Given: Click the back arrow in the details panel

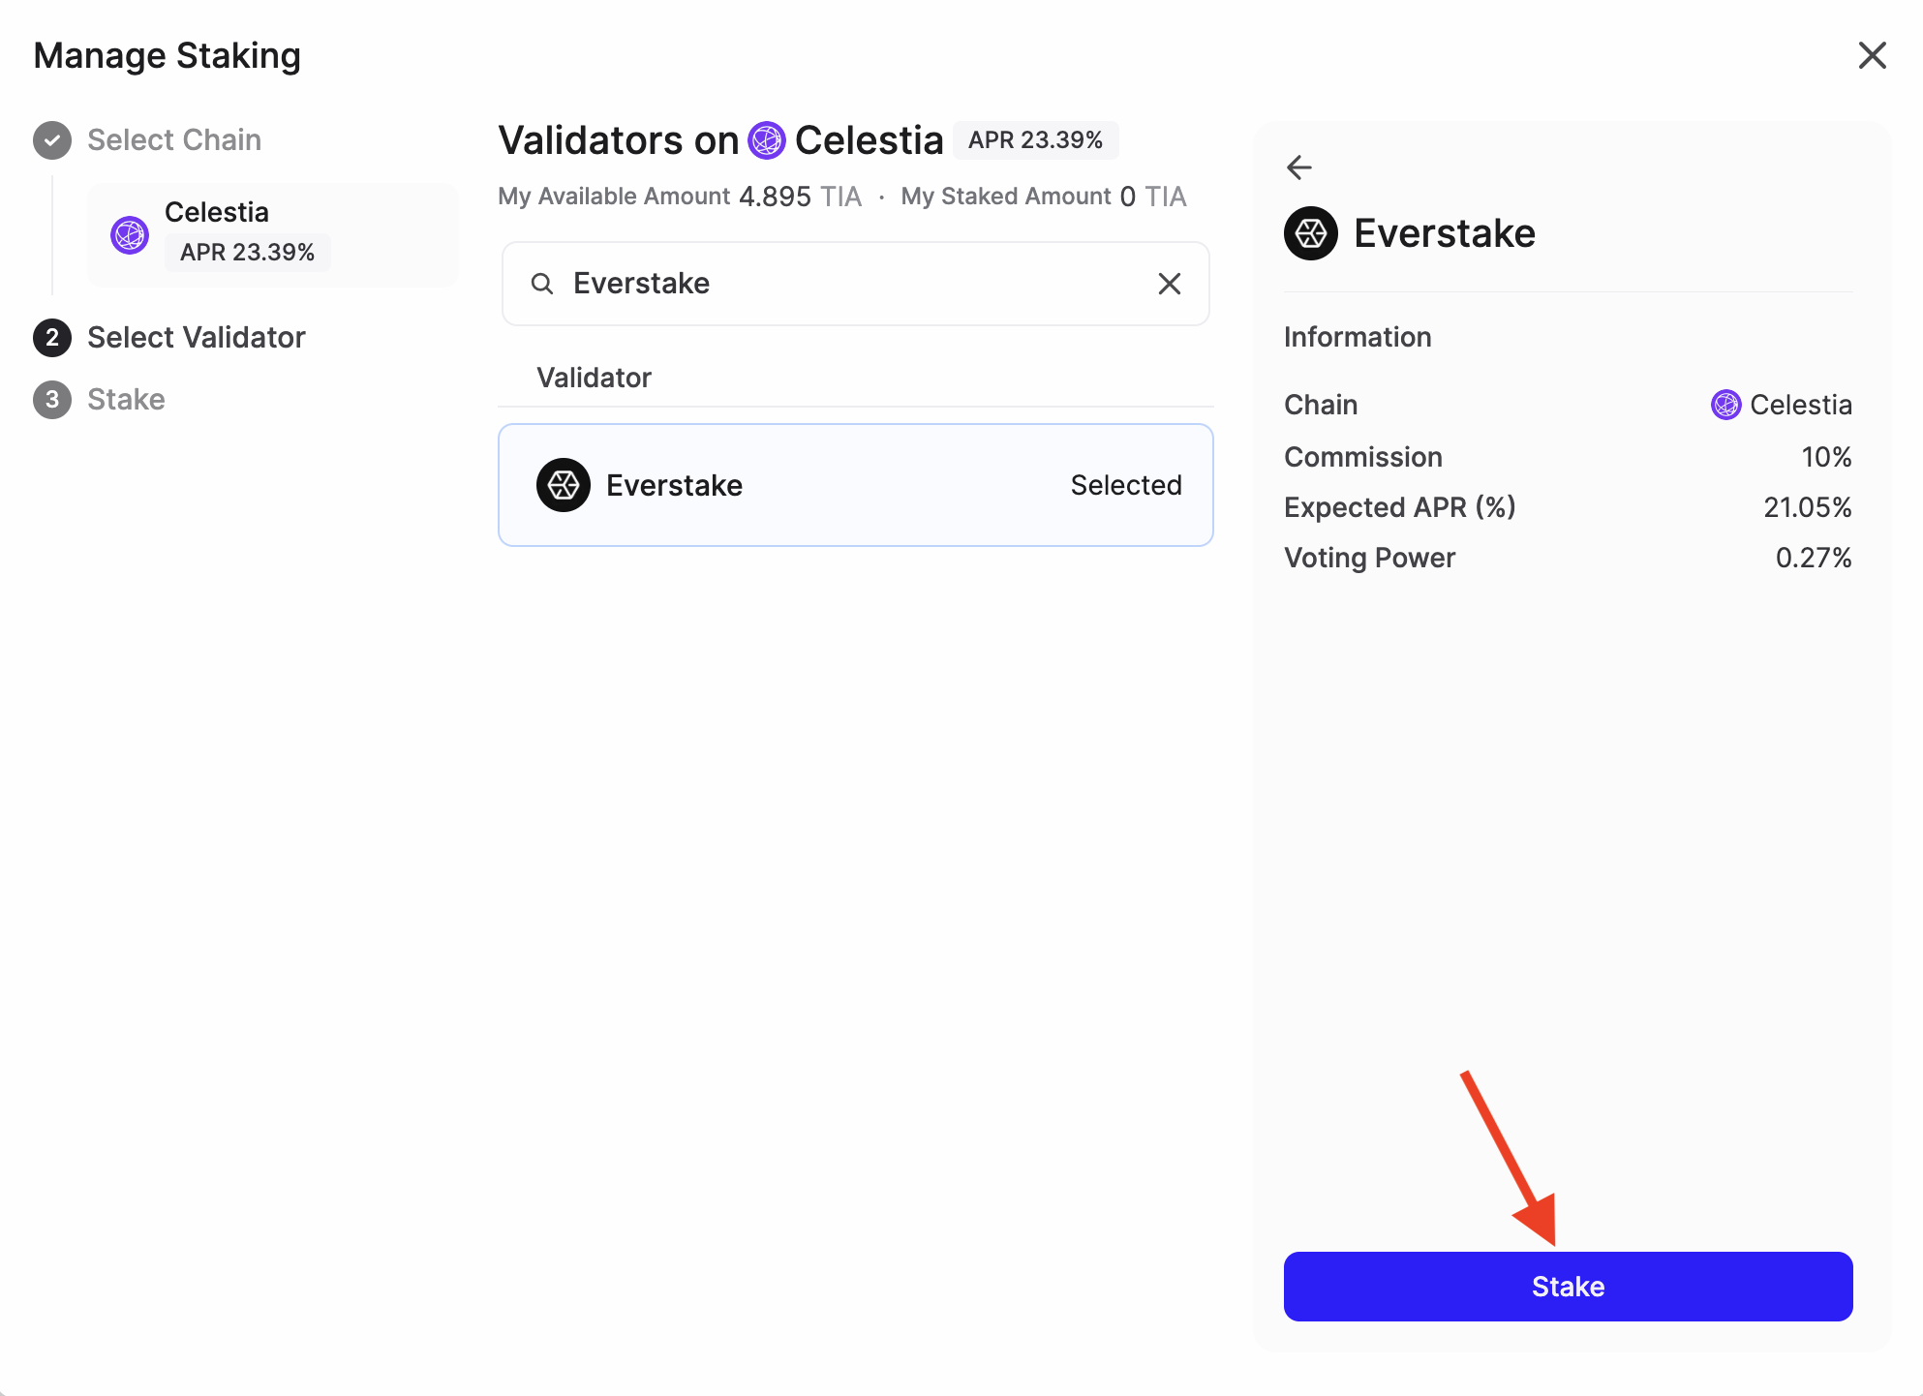Looking at the screenshot, I should (x=1298, y=167).
